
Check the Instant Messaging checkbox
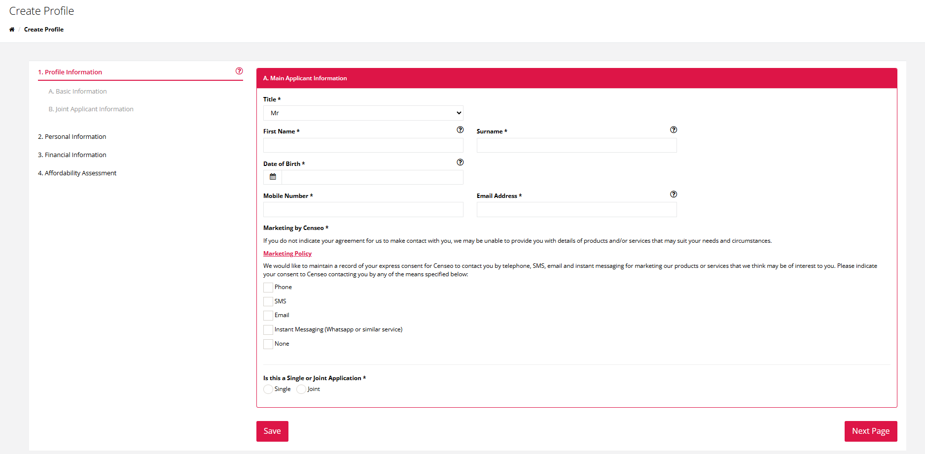[268, 330]
